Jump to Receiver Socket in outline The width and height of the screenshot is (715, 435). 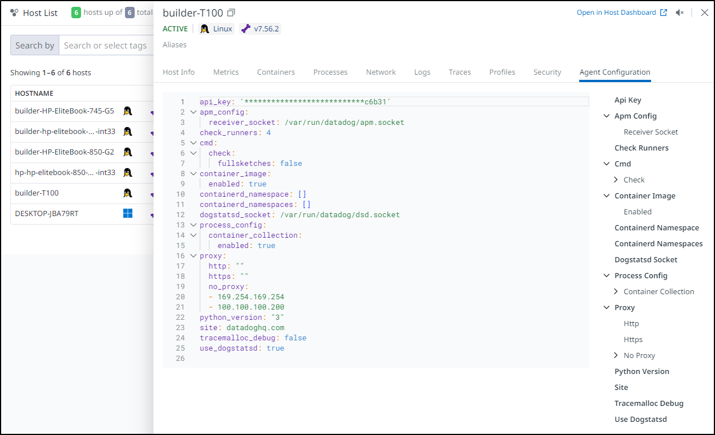[651, 132]
